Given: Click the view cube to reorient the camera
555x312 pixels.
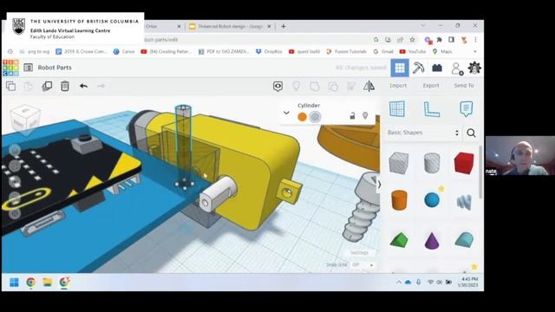Looking at the screenshot, I should 25,120.
